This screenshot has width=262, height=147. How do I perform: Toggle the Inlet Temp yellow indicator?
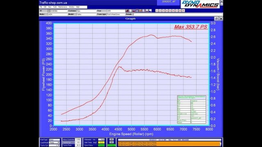pos(101,142)
